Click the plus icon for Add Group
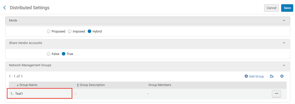 [x=246, y=76]
